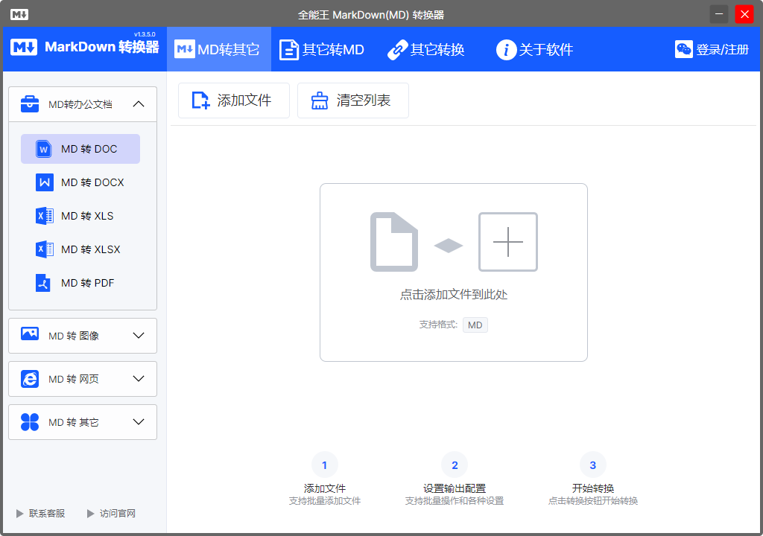This screenshot has width=763, height=536.
Task: Expand the MD 转 网页 section chevron
Action: coord(139,378)
